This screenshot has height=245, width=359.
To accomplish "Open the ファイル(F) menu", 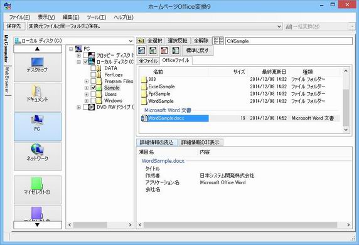I will click(19, 17).
